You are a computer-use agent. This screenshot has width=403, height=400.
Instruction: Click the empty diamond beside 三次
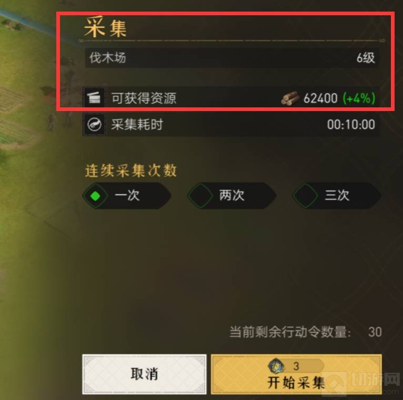click(x=305, y=196)
